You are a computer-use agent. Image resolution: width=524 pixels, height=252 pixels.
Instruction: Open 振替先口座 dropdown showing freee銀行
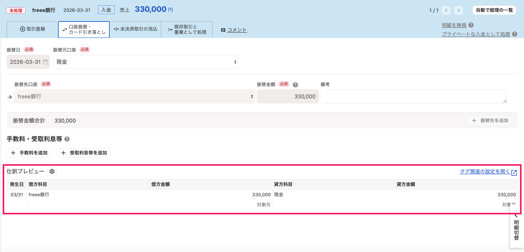pos(135,96)
